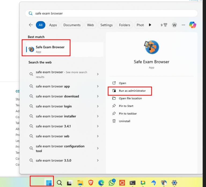
Task: Select 'safe exam browser login' suggestion
Action: click(x=64, y=106)
